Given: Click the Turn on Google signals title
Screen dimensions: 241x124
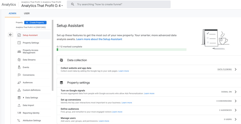Looking at the screenshot, I should (x=73, y=91).
